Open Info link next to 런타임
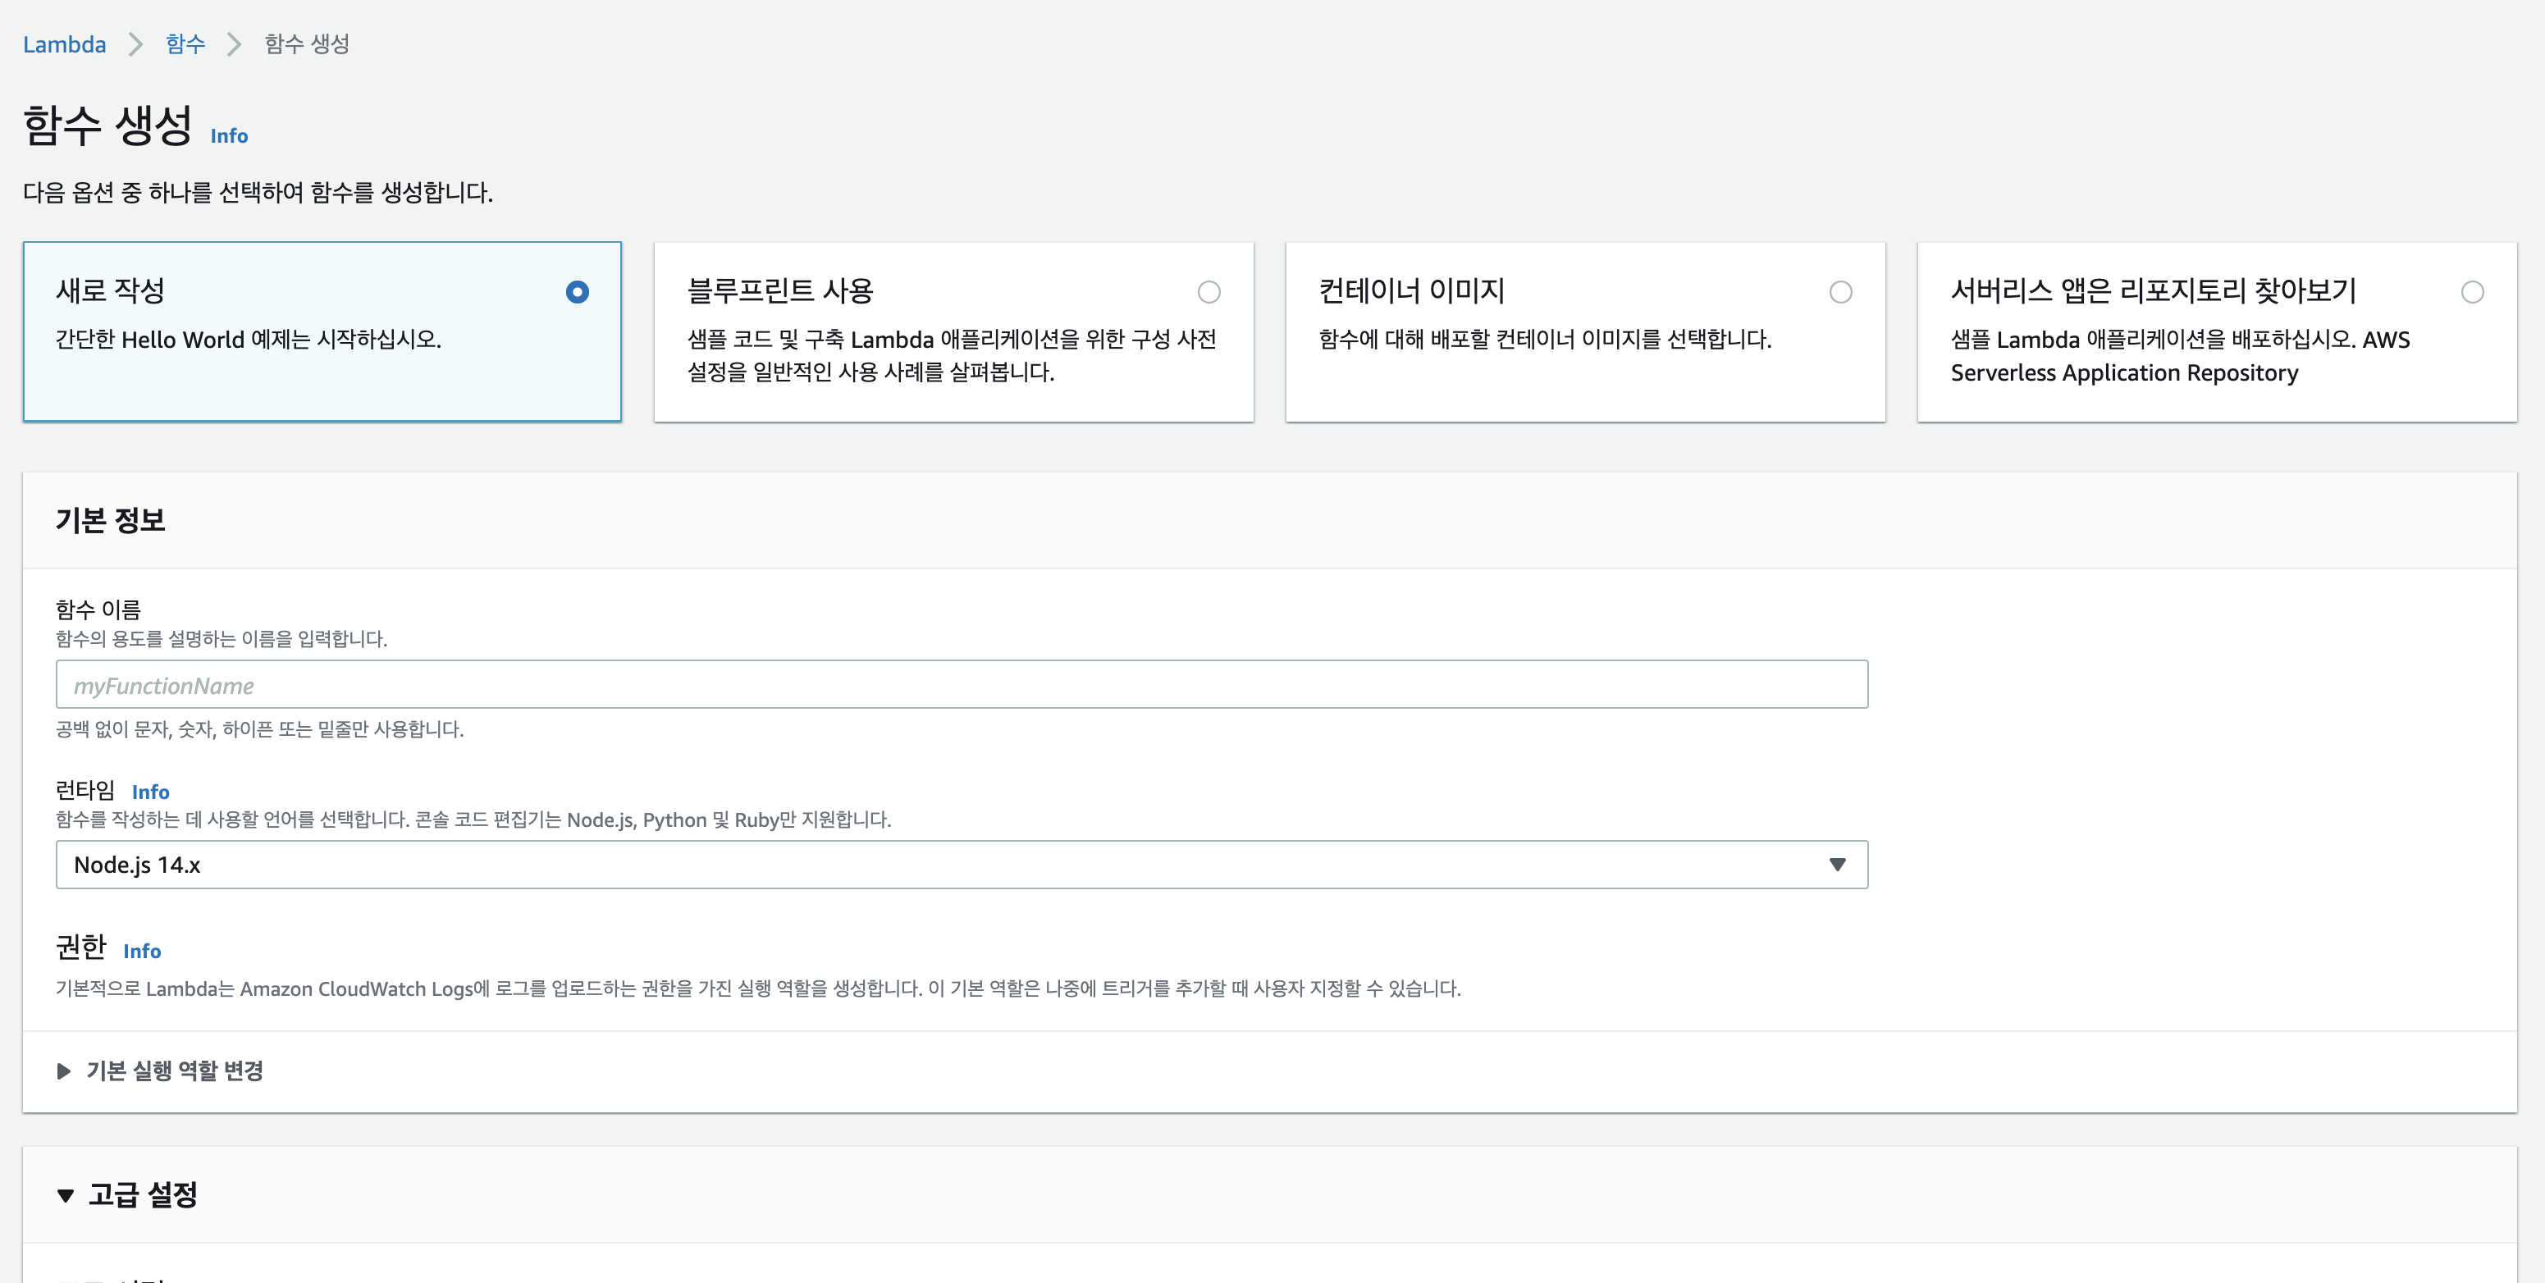The image size is (2545, 1283). 150,792
